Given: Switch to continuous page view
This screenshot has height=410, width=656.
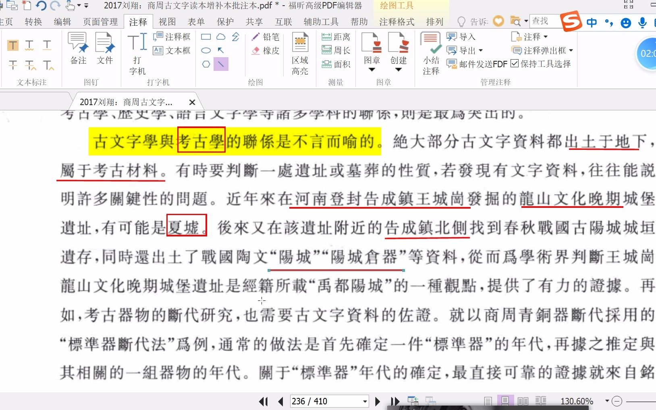Looking at the screenshot, I should [505, 401].
